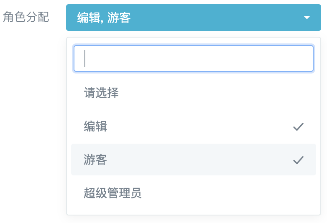Check the 超级管理员 role option
The width and height of the screenshot is (327, 223).
pos(194,193)
